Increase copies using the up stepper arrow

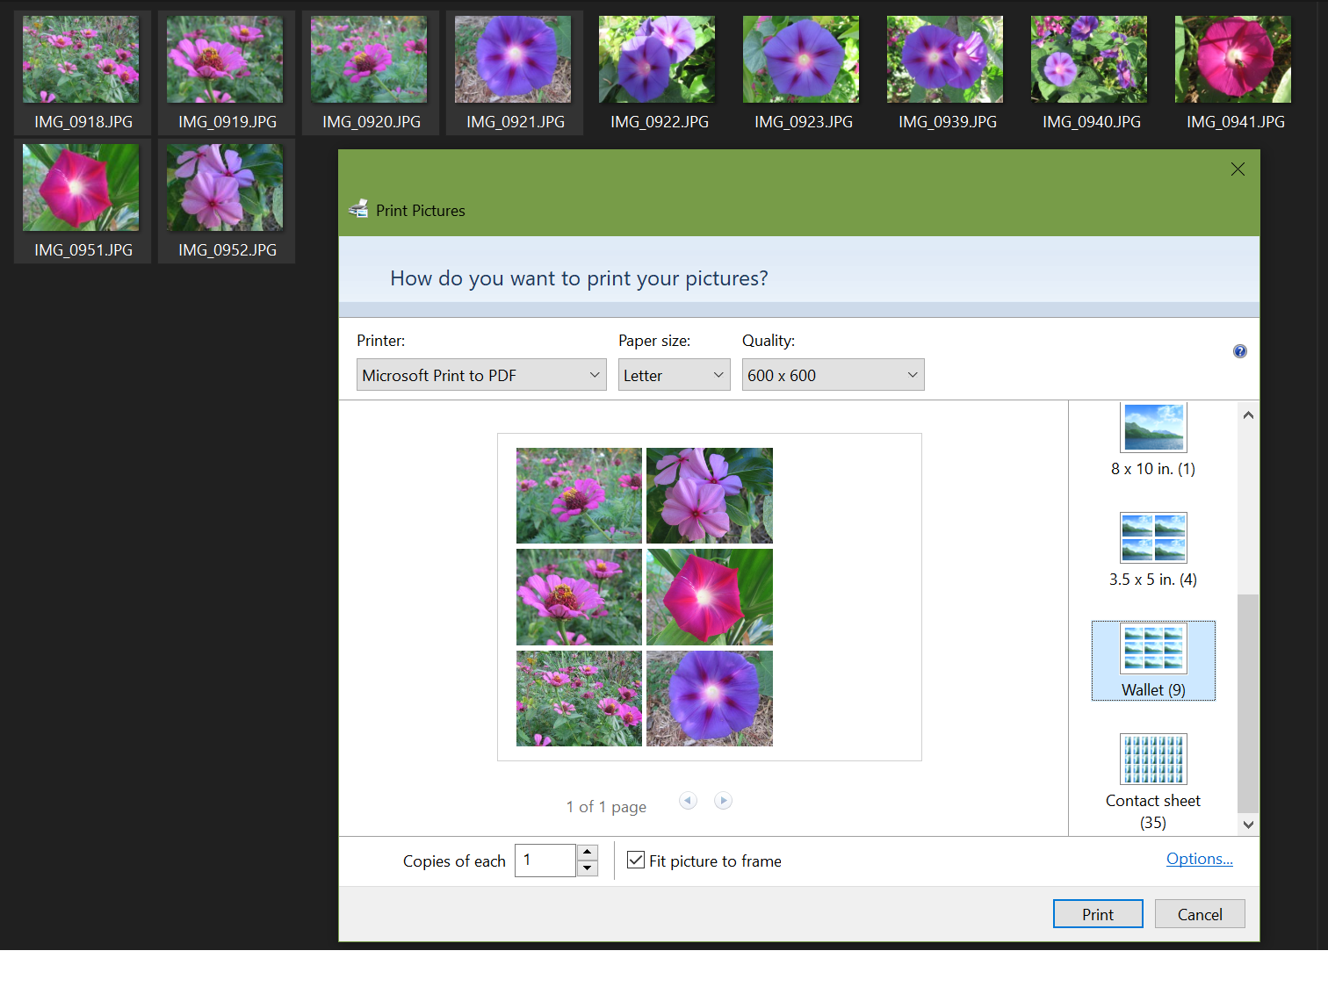point(587,851)
